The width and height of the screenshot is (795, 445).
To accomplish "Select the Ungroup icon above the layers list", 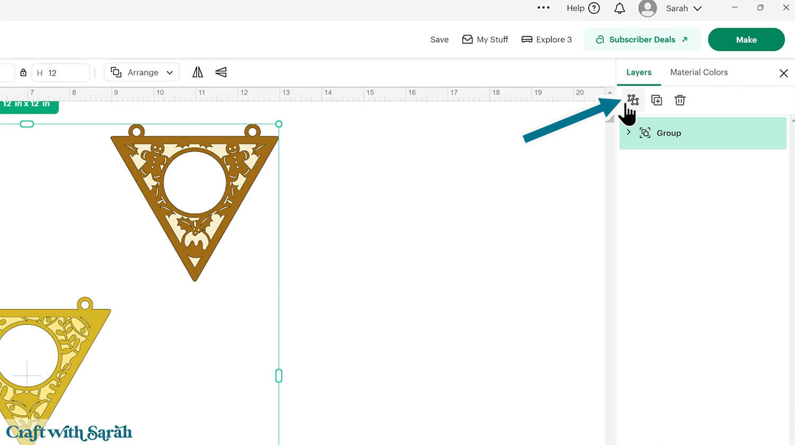I will pyautogui.click(x=633, y=100).
